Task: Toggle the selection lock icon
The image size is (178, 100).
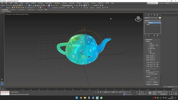Action: [x=98, y=92]
